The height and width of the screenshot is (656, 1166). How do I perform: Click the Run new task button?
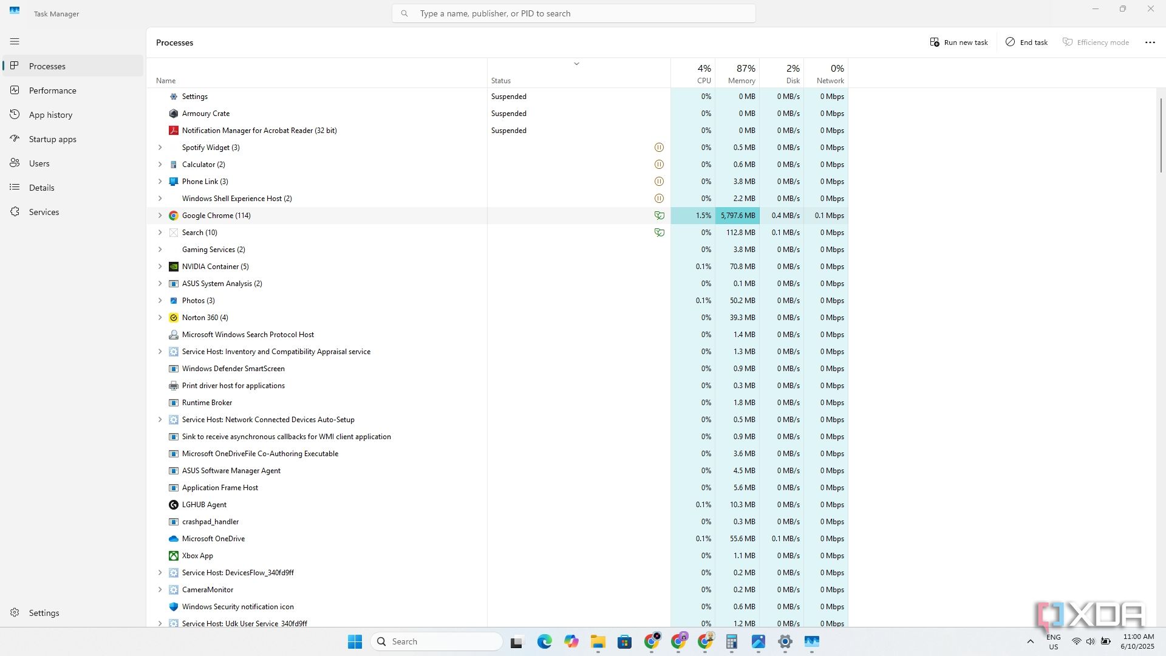[x=958, y=42]
